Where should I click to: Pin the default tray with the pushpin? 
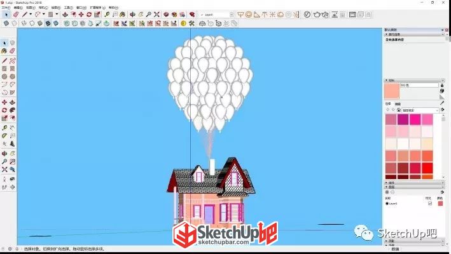[443, 30]
